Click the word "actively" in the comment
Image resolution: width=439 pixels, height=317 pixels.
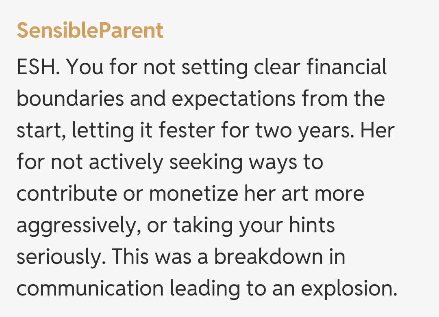click(x=126, y=163)
